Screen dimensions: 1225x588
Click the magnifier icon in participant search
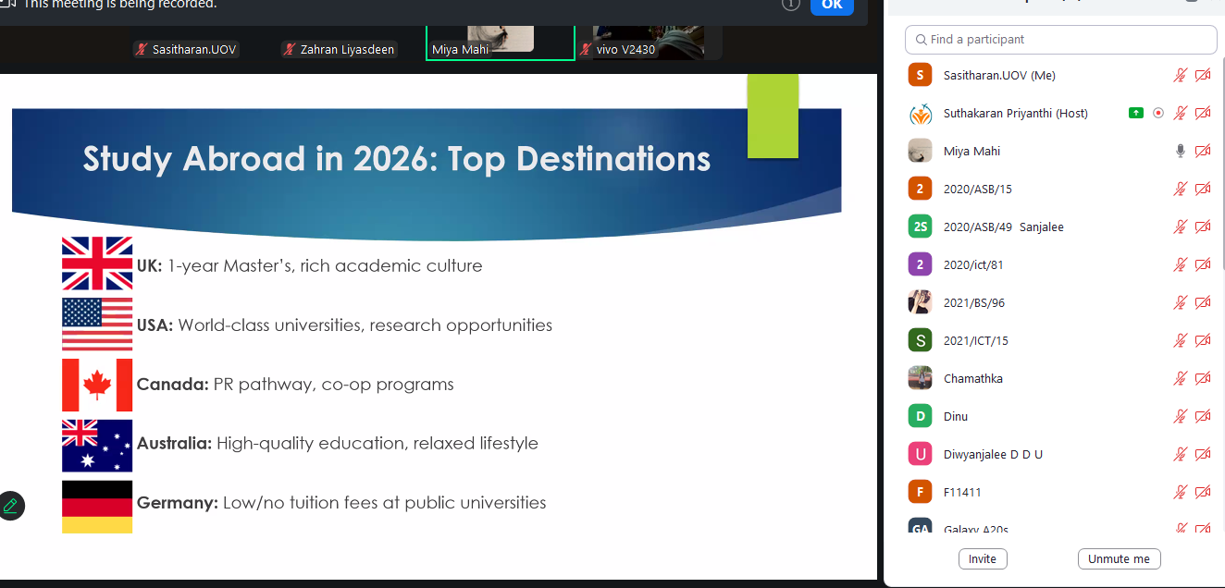pyautogui.click(x=922, y=40)
